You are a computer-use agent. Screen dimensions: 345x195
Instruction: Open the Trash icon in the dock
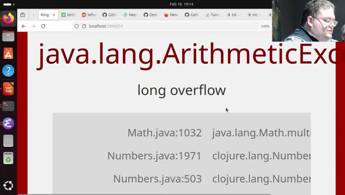8,158
